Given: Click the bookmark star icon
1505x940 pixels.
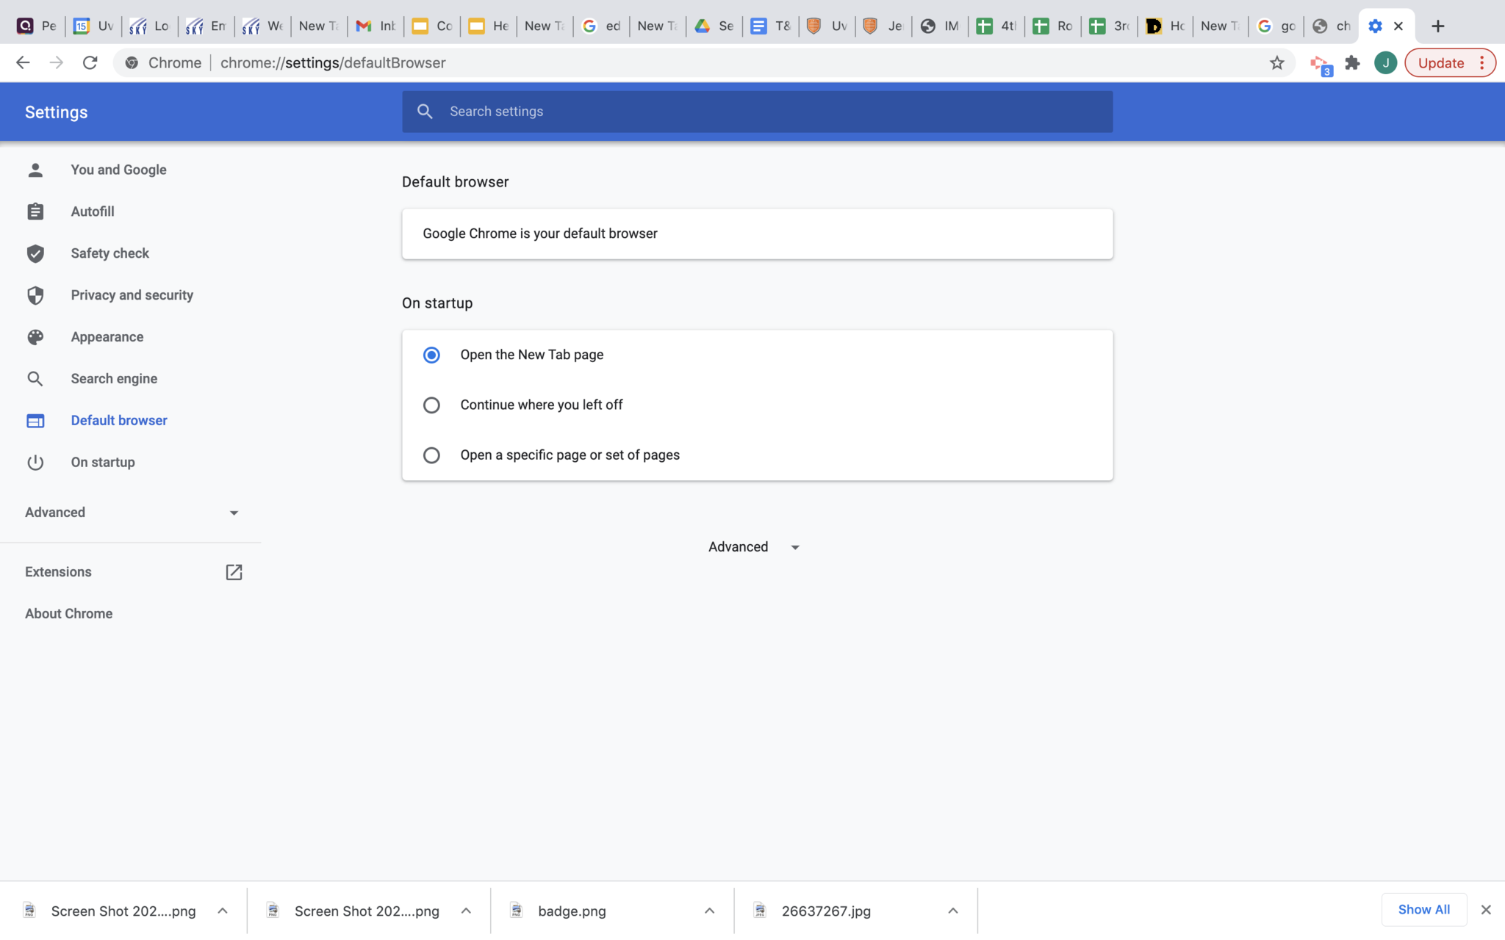Looking at the screenshot, I should pos(1277,63).
